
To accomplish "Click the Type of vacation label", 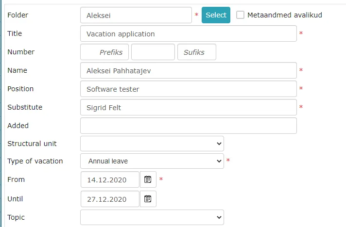I will tap(35, 161).
